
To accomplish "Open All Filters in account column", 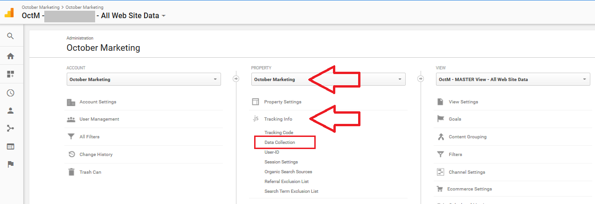I will coord(90,137).
